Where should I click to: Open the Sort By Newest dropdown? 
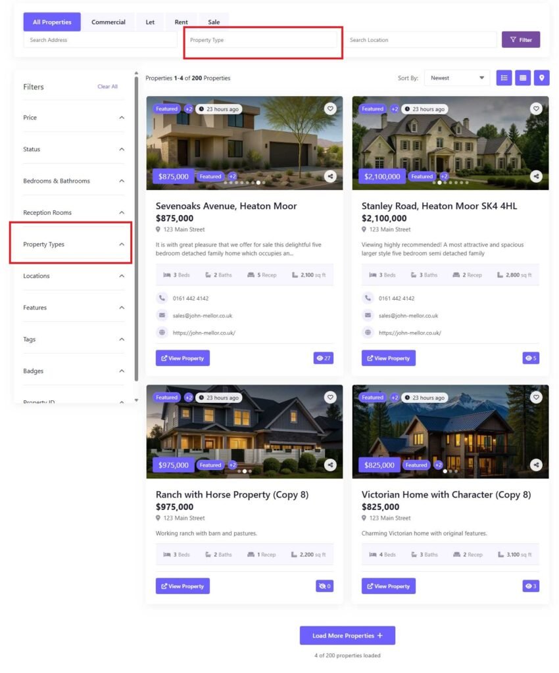(x=456, y=78)
